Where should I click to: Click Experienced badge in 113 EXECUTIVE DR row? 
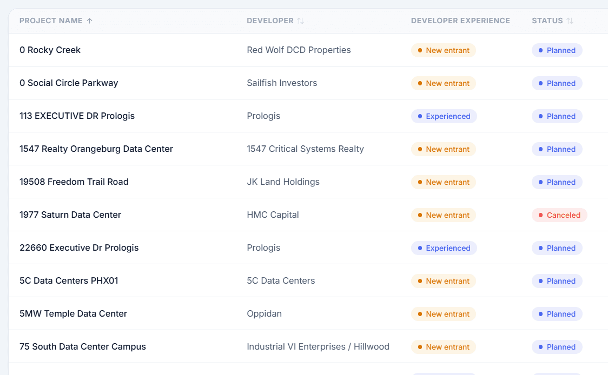click(444, 116)
